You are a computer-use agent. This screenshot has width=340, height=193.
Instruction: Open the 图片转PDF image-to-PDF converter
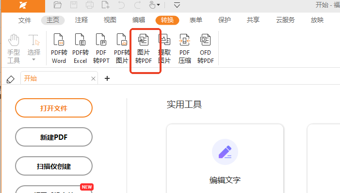(x=144, y=49)
